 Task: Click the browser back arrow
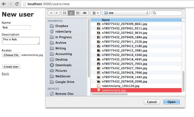tap(4, 4)
